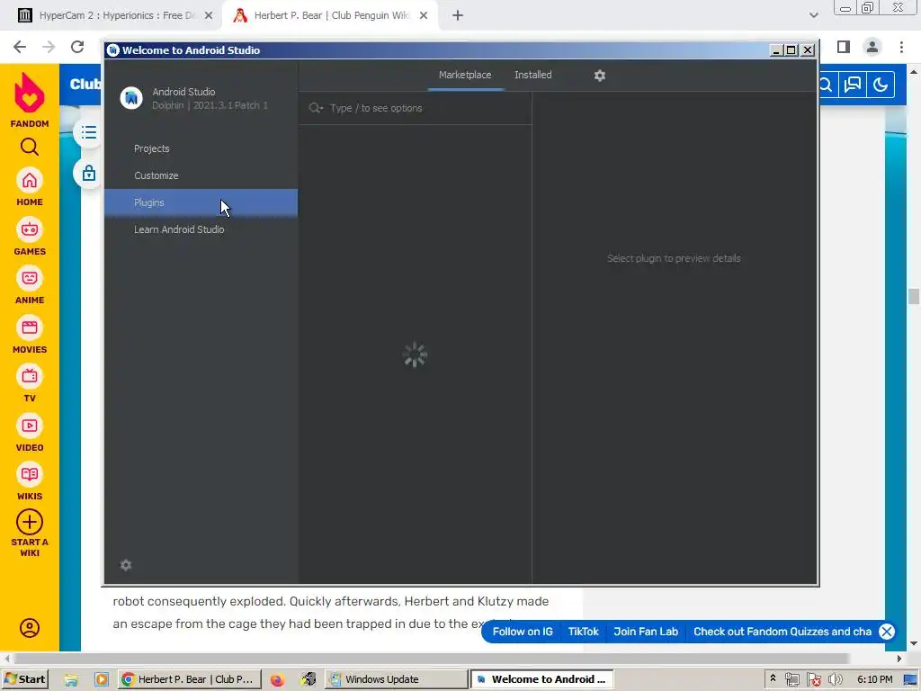Screen dimensions: 921x691
Task: Open Chrome side panel icon
Action: click(x=844, y=47)
